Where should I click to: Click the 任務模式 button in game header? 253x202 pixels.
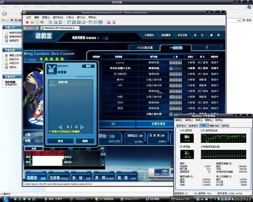149,35
